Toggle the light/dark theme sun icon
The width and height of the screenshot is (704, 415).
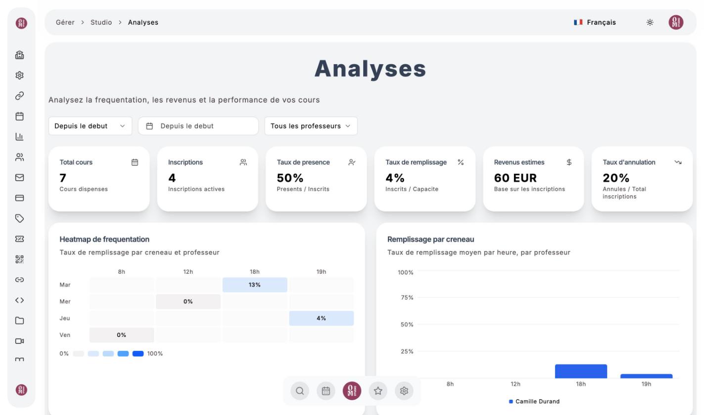(650, 22)
